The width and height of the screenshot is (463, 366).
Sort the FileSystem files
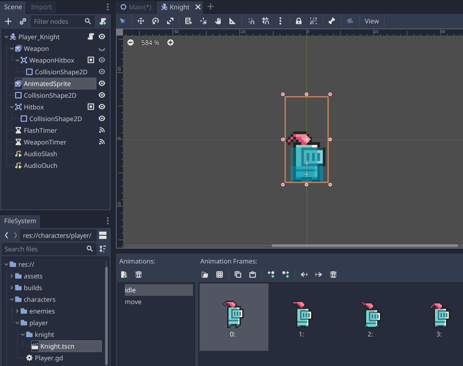coord(103,249)
